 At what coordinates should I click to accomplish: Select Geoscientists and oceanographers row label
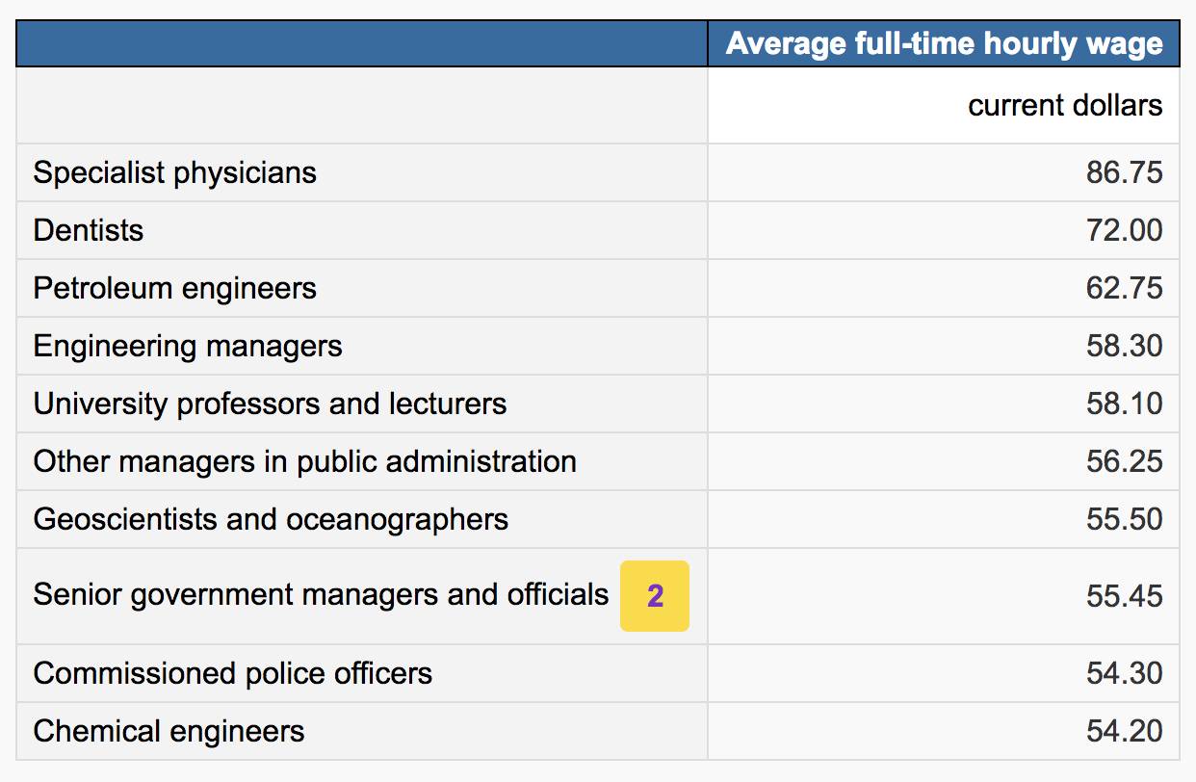pos(271,520)
